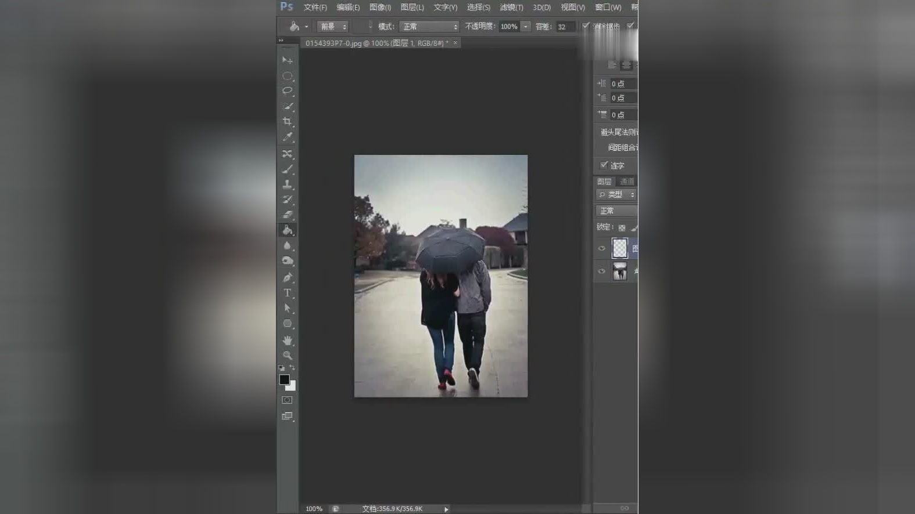The image size is (915, 514).
Task: Select the Patch healing tool
Action: [287, 154]
